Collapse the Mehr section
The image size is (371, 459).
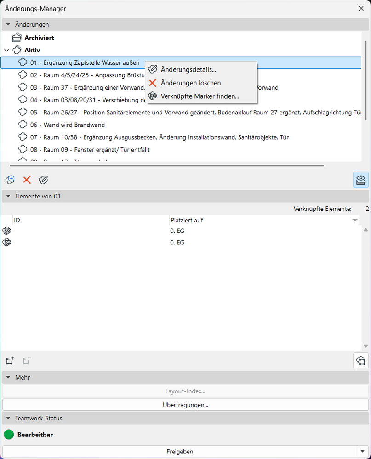tap(8, 377)
